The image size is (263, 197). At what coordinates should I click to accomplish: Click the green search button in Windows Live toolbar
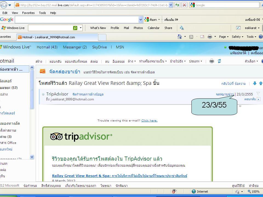[75, 28]
